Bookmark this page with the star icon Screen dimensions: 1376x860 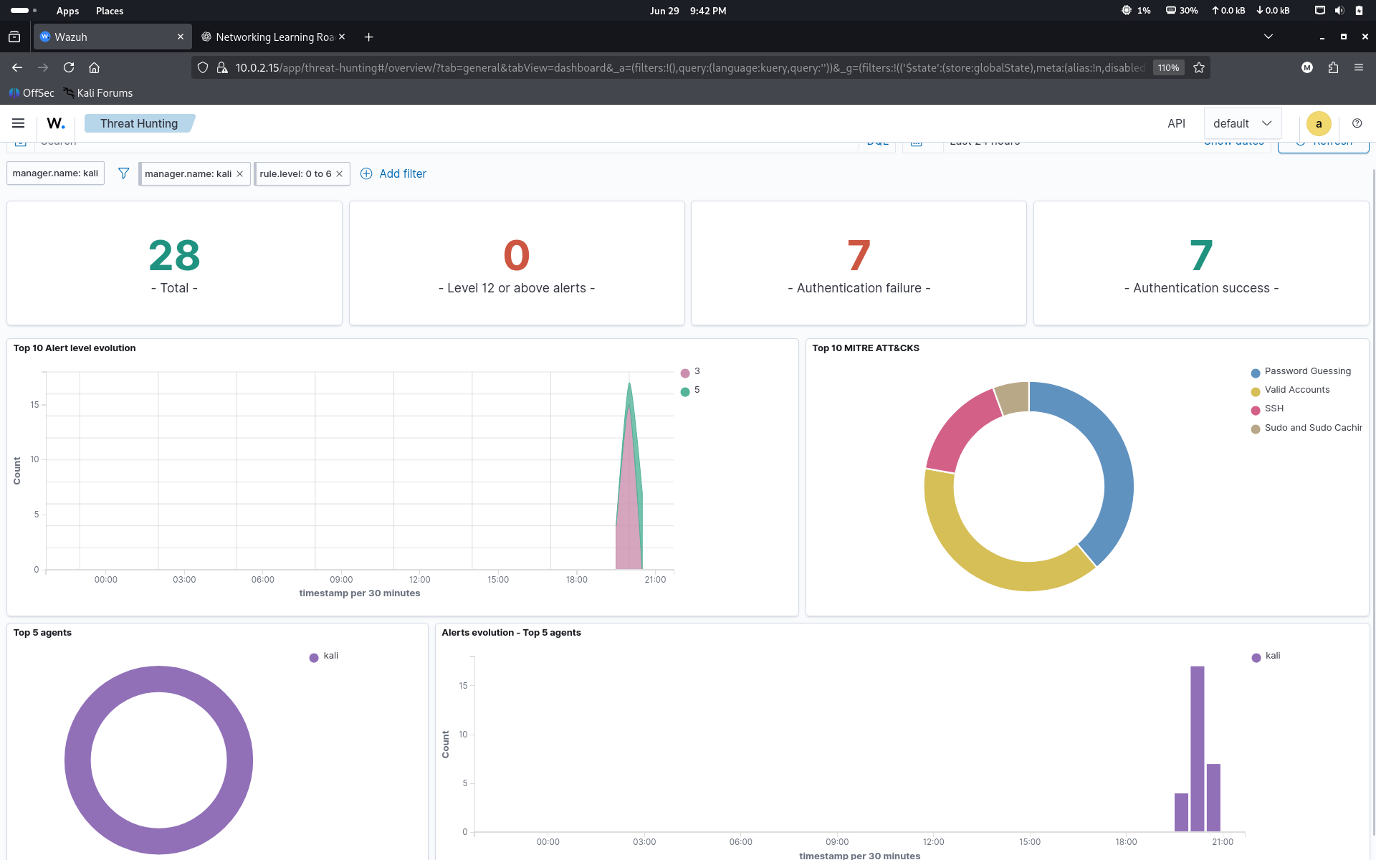click(x=1199, y=67)
